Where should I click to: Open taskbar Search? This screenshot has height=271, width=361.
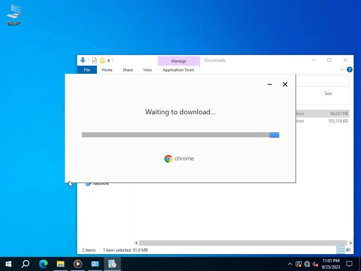point(25,264)
